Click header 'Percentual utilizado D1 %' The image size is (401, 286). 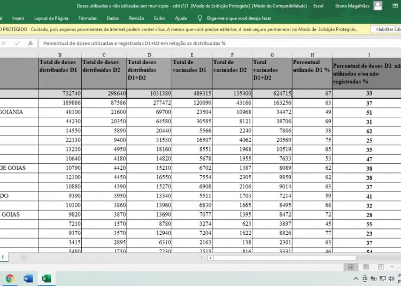(x=312, y=73)
